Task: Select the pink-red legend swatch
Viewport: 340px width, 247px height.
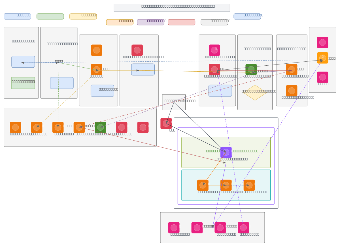Action: click(181, 22)
